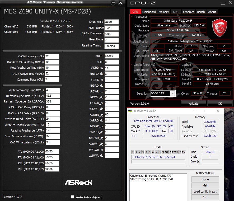The image size is (234, 201).
Task: Open the About tab in CPU-Z
Action: (212, 12)
